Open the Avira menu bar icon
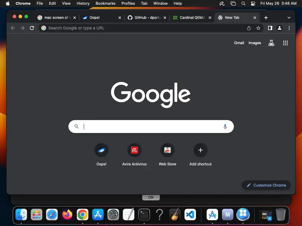This screenshot has height=226, width=302. coord(222,4)
